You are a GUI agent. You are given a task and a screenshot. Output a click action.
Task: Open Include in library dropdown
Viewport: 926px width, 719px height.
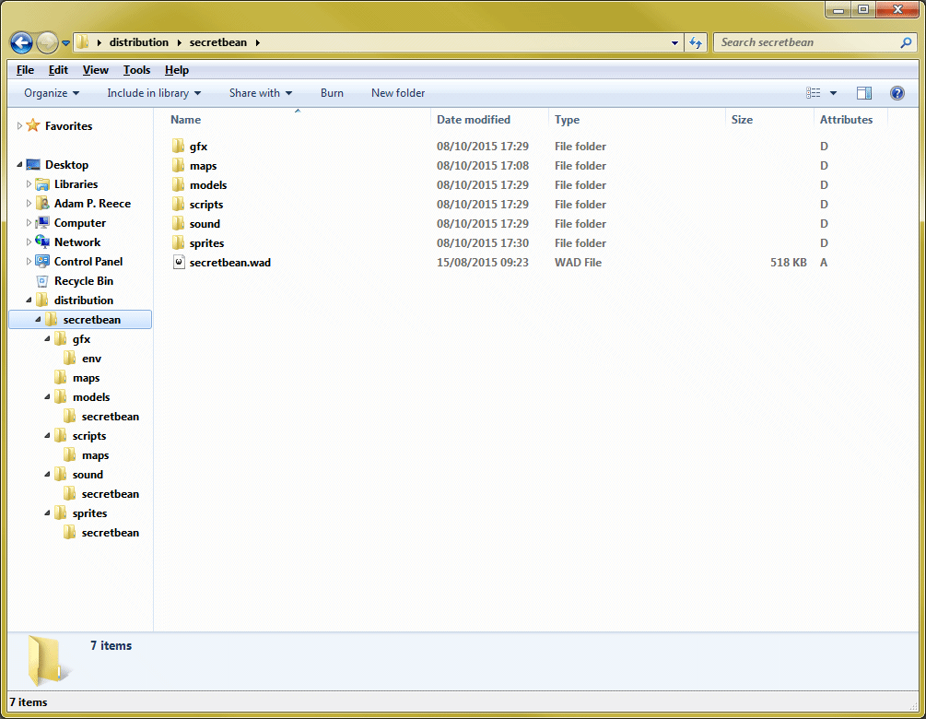154,93
